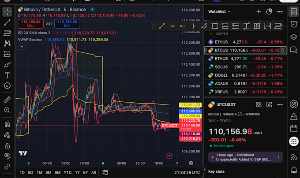Select the text annotation tool
Image resolution: width=300 pixels, height=178 pixels.
point(7,75)
